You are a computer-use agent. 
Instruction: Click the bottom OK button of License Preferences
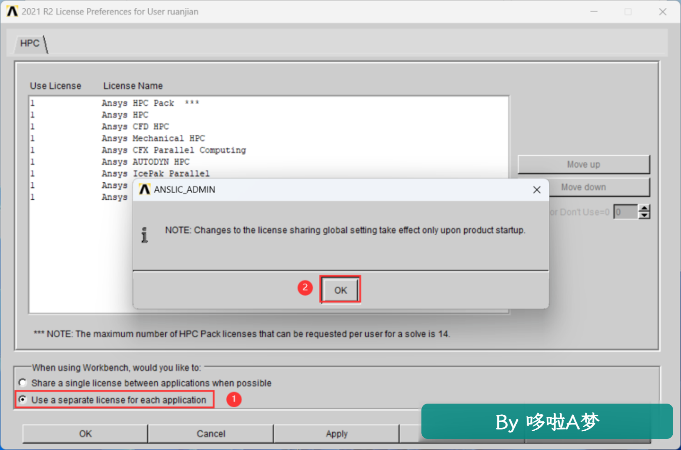click(x=85, y=434)
